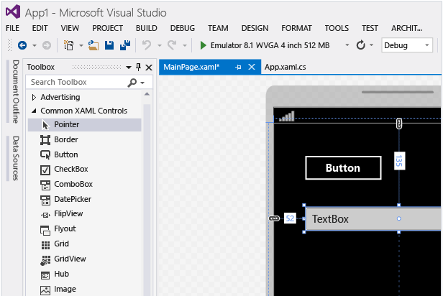Select the Image control in Toolbox

(x=84, y=290)
